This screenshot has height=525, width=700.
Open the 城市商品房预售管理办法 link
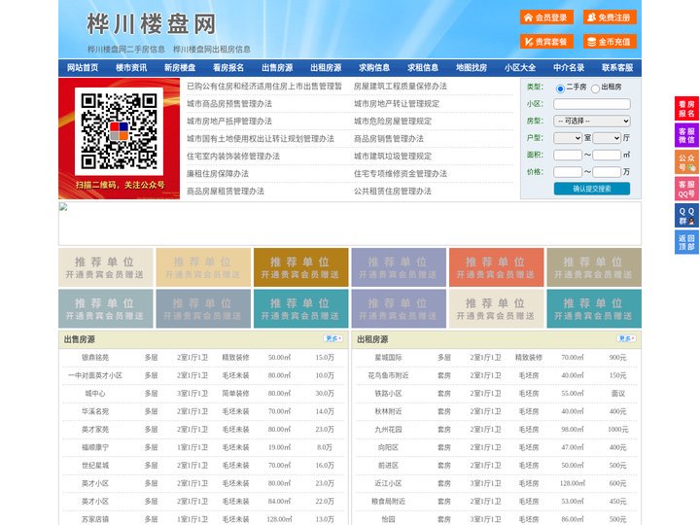click(229, 104)
